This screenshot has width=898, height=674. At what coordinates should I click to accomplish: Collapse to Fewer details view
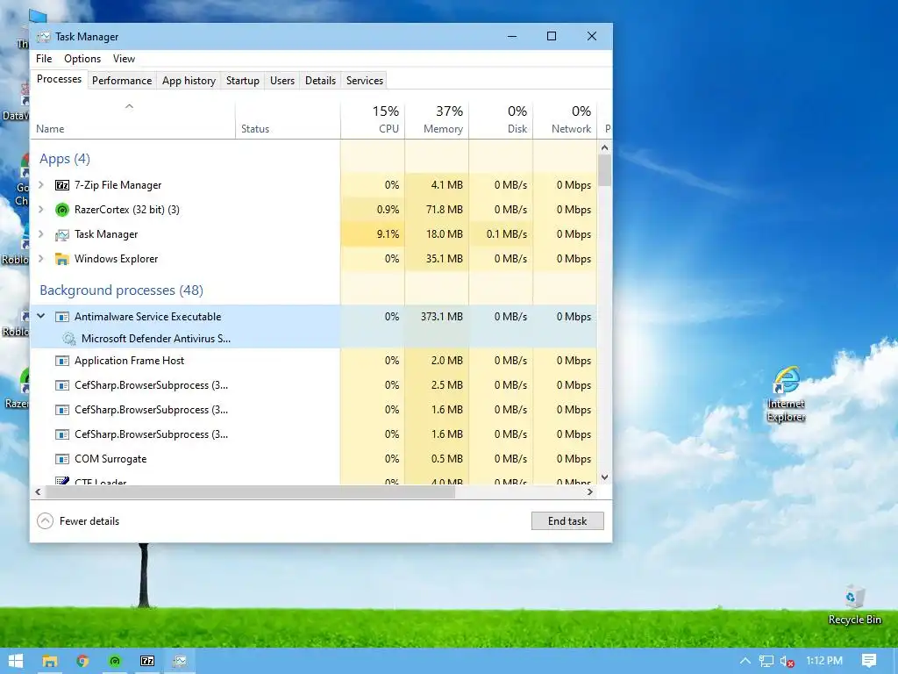(78, 521)
